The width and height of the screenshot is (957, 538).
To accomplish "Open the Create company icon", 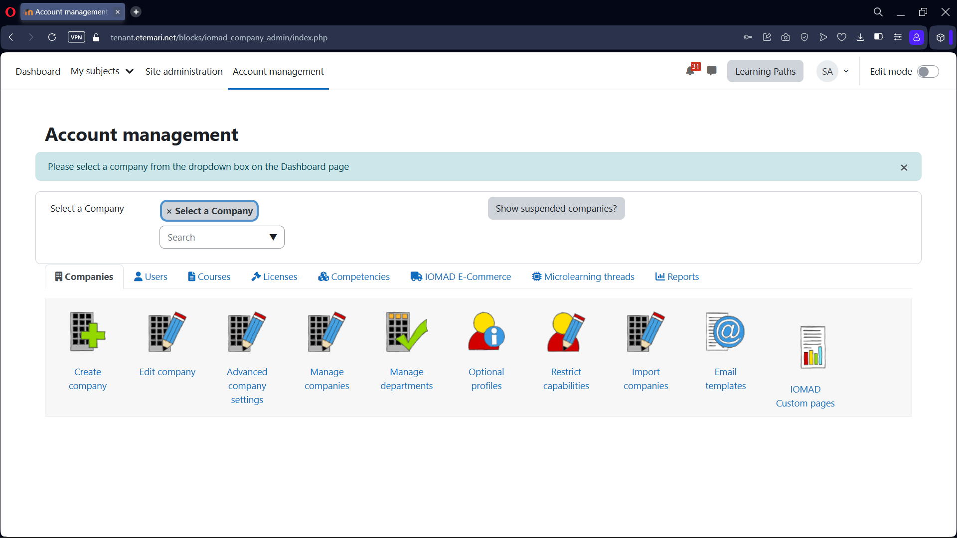I will tap(88, 332).
